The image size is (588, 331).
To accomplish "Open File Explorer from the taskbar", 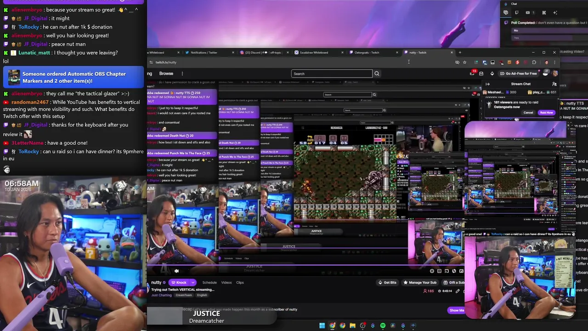I will (352, 325).
